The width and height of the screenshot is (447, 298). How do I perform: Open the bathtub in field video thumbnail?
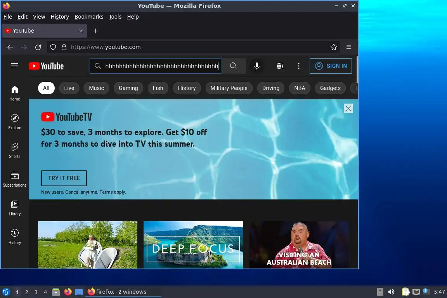point(88,245)
